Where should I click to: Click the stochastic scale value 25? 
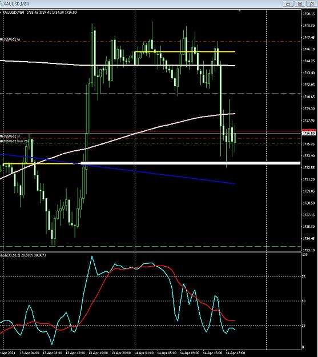point(303,325)
